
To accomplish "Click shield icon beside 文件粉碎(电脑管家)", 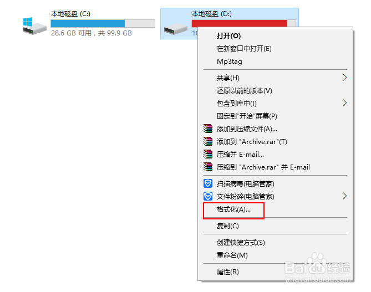I will [208, 196].
